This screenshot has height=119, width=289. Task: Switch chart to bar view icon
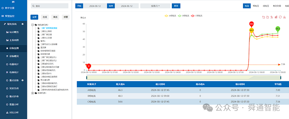click(276, 17)
